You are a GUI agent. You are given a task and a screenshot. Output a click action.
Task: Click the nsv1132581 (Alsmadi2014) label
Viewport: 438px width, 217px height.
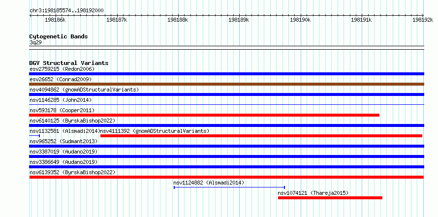[x=65, y=131]
